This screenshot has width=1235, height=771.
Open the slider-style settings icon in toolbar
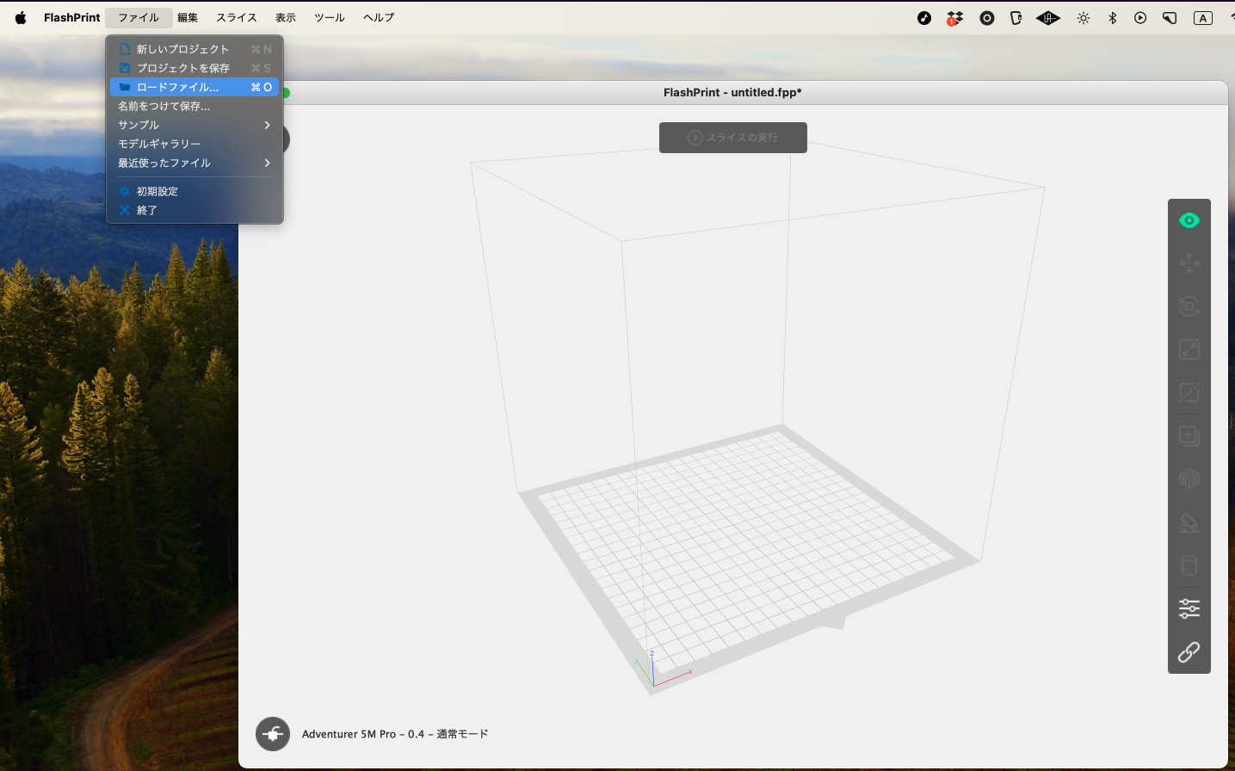(x=1189, y=609)
